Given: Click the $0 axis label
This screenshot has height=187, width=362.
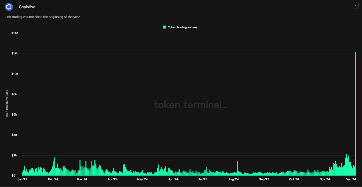Looking at the screenshot, I should tap(13, 175).
